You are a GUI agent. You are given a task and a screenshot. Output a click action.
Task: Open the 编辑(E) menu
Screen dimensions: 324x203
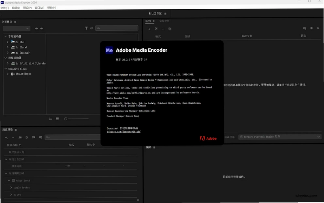(16, 8)
